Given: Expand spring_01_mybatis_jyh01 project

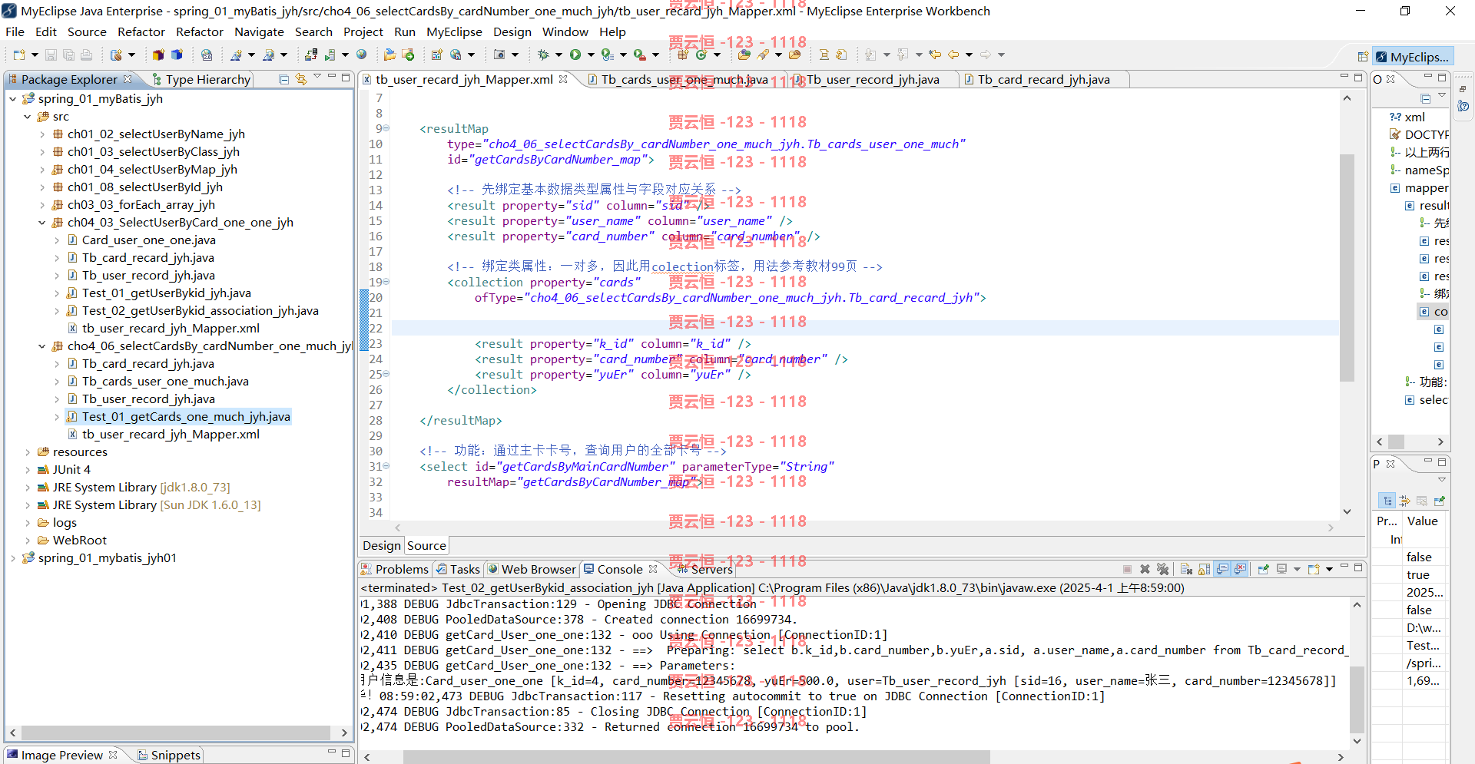Looking at the screenshot, I should point(12,558).
